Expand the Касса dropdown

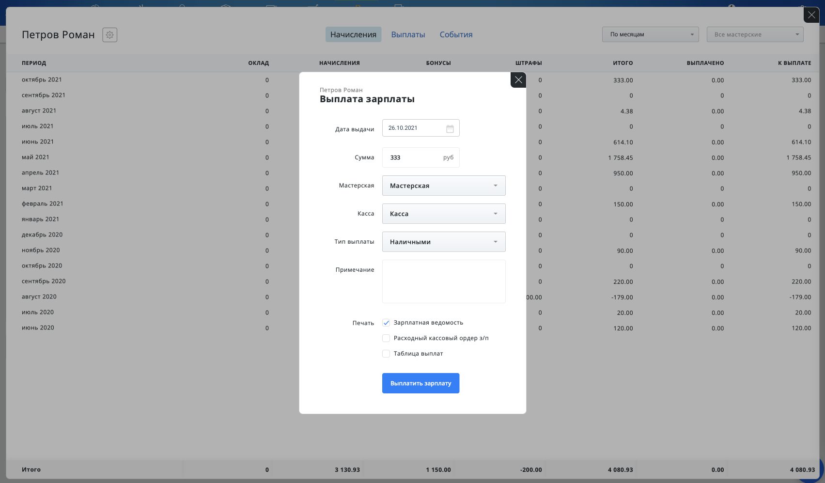coord(444,214)
